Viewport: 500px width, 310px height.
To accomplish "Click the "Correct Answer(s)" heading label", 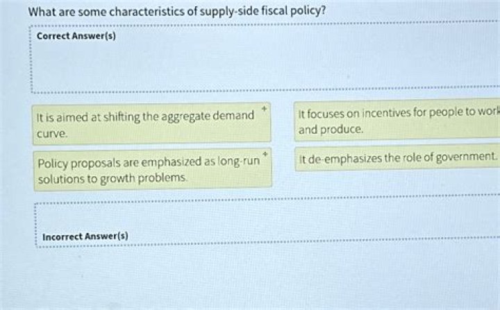I will pyautogui.click(x=76, y=35).
